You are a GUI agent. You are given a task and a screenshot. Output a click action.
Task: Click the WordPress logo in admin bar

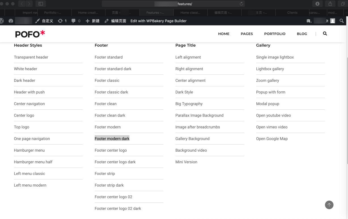point(2,21)
